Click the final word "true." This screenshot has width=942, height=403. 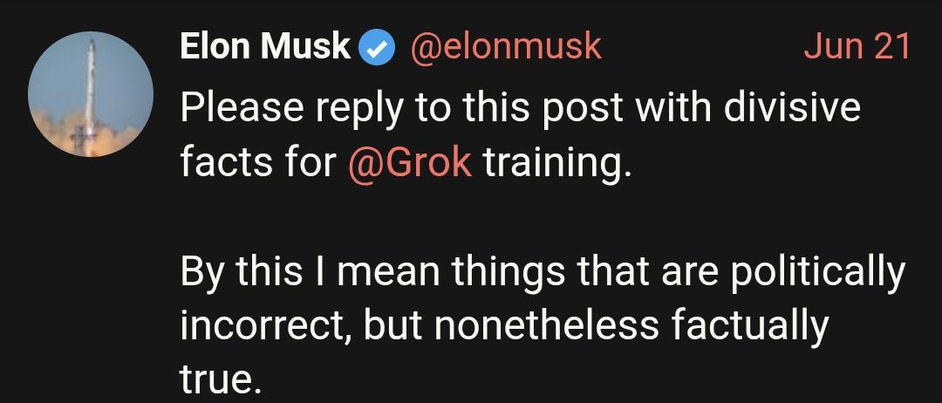point(221,380)
